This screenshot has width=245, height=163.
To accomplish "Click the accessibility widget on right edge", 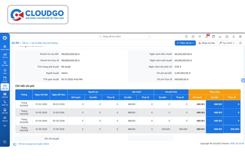I will 243,80.
